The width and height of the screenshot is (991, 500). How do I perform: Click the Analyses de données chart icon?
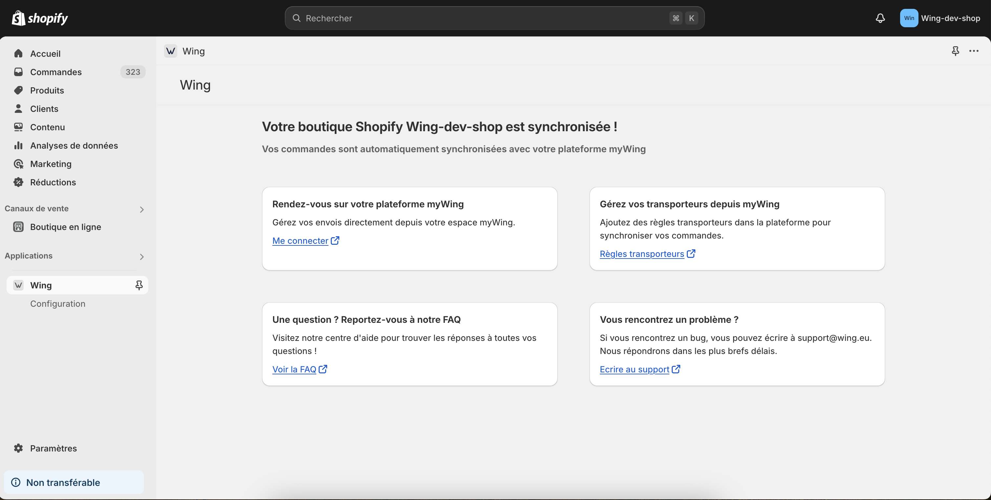18,145
